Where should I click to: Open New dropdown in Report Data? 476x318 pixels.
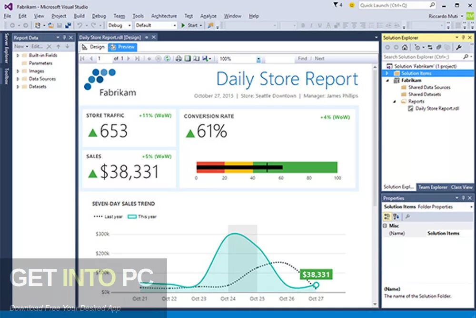pos(21,47)
